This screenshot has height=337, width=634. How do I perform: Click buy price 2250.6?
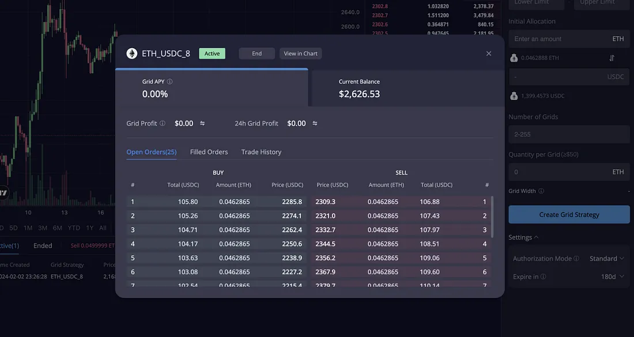click(x=292, y=244)
